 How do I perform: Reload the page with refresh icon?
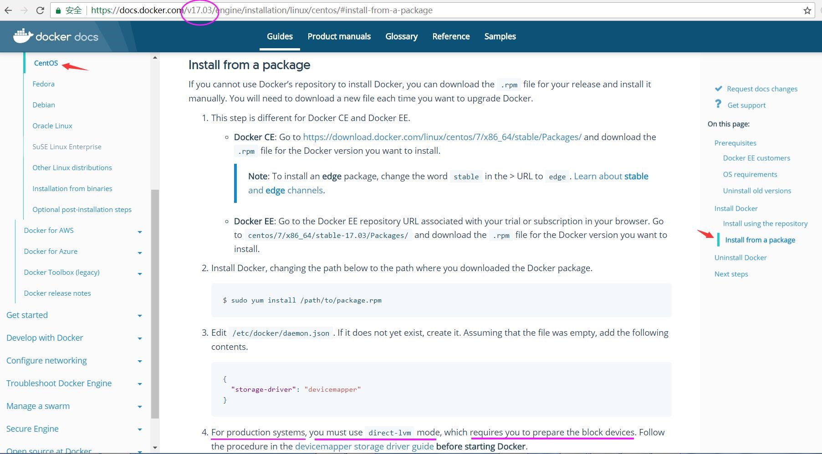point(40,10)
